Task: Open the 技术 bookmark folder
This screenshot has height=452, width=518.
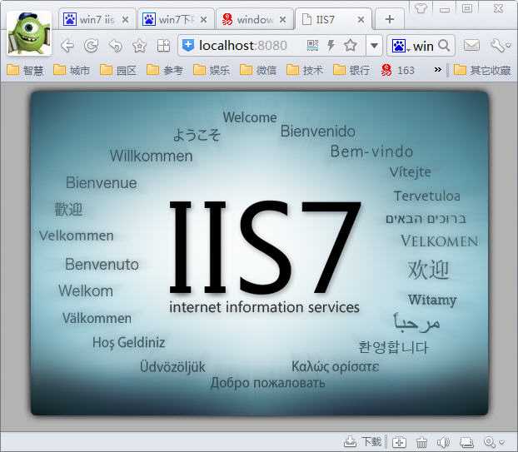Action: coord(305,70)
